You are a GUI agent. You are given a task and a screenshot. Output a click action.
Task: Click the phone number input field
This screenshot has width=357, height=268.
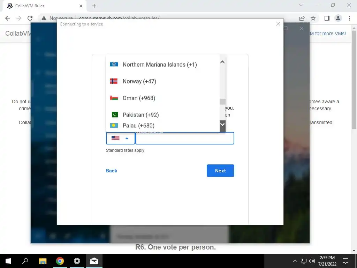coord(185,138)
